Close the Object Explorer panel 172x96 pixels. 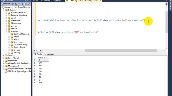pos(30,1)
